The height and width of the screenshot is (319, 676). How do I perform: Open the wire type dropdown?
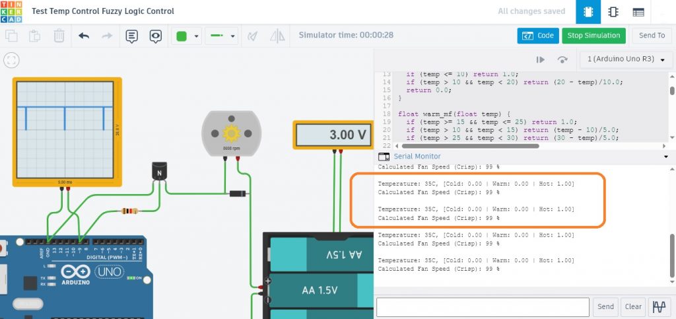pos(221,36)
